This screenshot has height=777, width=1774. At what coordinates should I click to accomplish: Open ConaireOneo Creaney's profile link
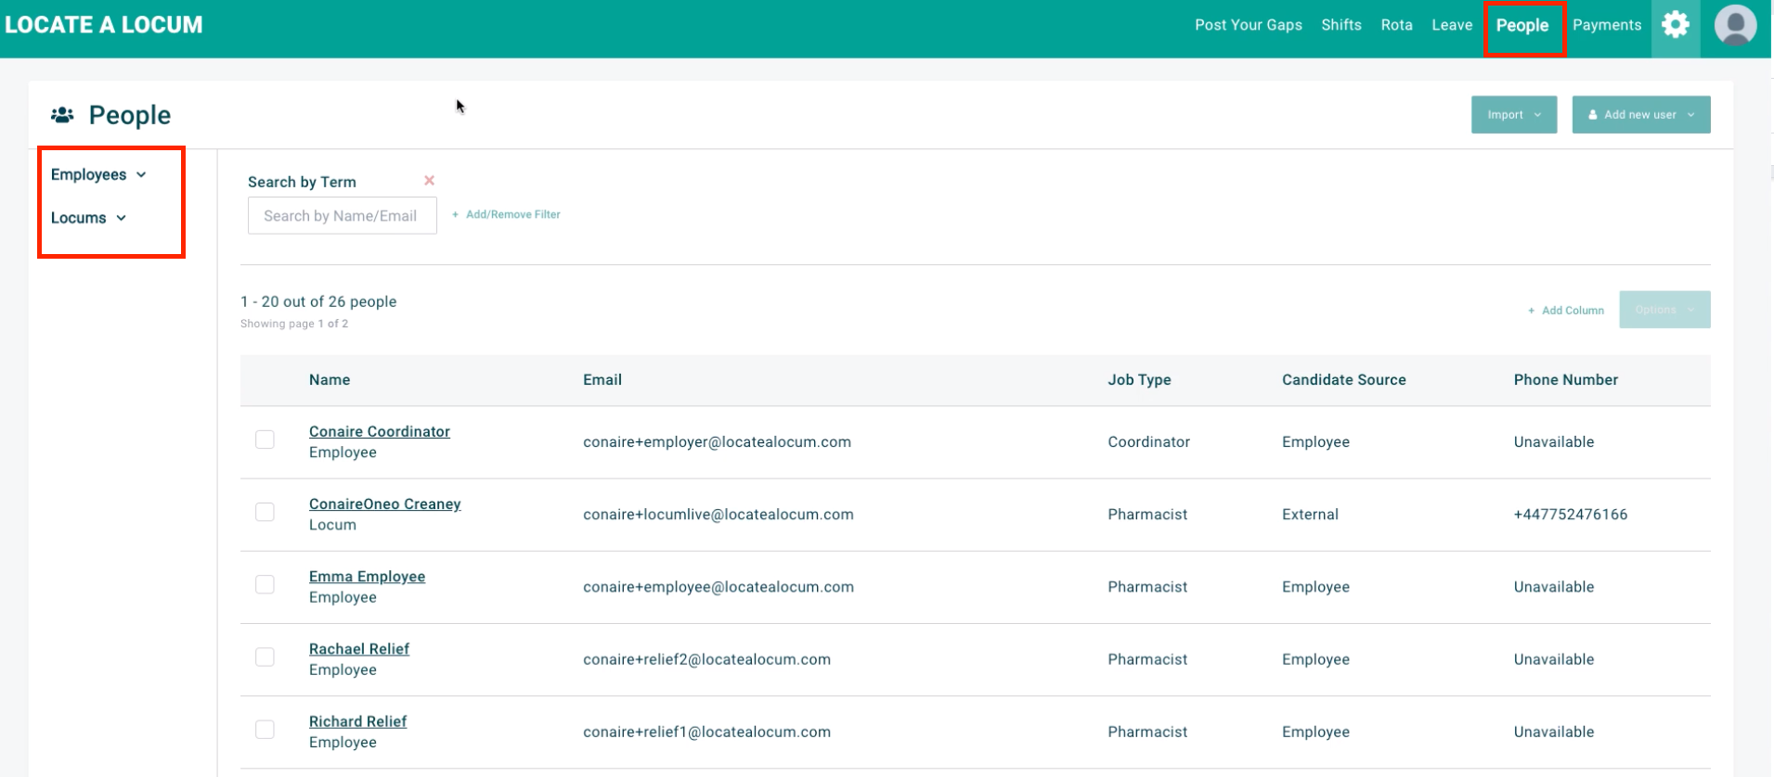tap(385, 503)
